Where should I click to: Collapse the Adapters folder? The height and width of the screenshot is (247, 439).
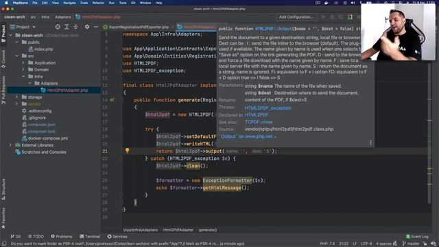(29, 84)
